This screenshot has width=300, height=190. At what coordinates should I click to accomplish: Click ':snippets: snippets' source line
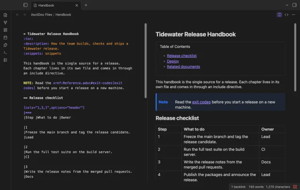42,53
